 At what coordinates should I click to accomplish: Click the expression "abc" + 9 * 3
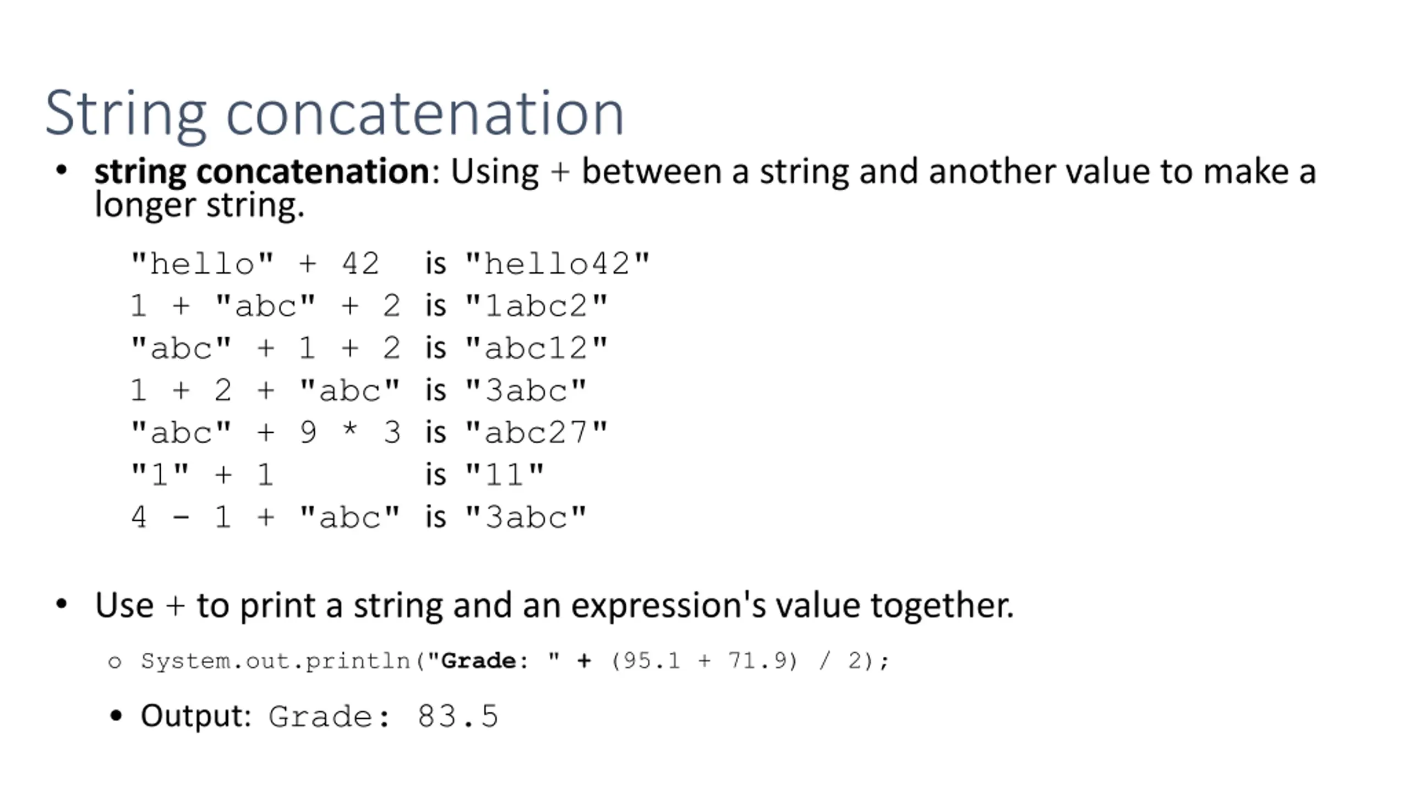(x=265, y=433)
